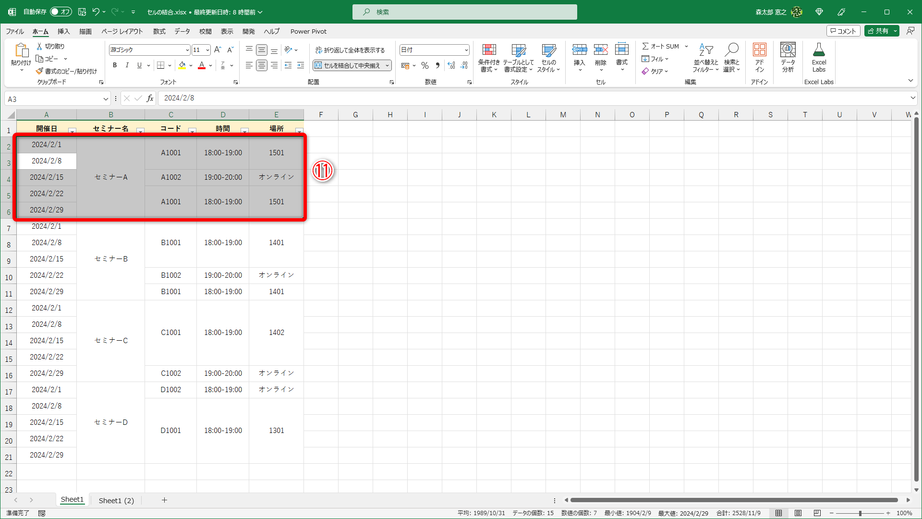Click the zoom slider in status bar
The width and height of the screenshot is (922, 519).
(x=860, y=513)
